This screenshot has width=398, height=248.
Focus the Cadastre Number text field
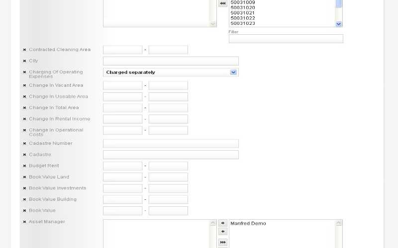[x=171, y=143]
